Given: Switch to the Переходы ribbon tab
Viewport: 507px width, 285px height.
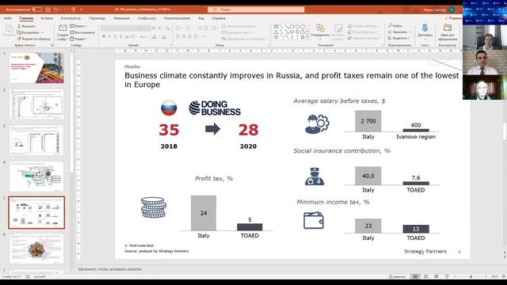Looking at the screenshot, I should [x=97, y=18].
